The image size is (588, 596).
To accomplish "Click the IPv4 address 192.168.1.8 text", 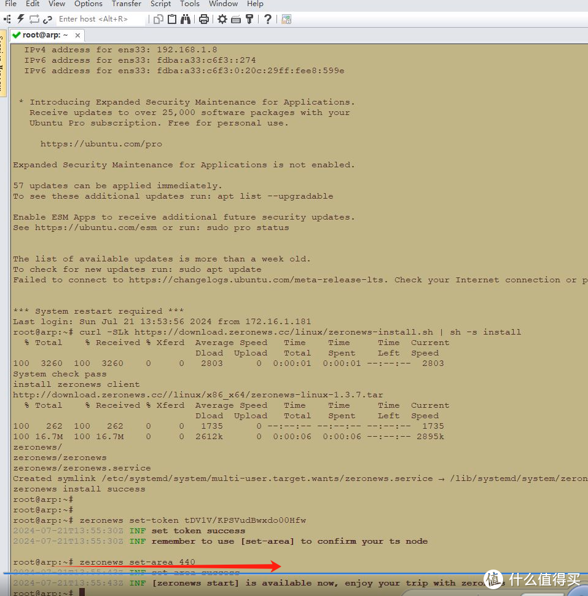I will (187, 50).
